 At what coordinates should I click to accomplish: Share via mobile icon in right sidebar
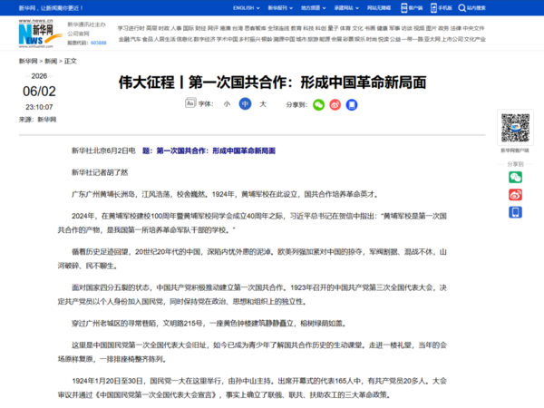[x=515, y=212]
